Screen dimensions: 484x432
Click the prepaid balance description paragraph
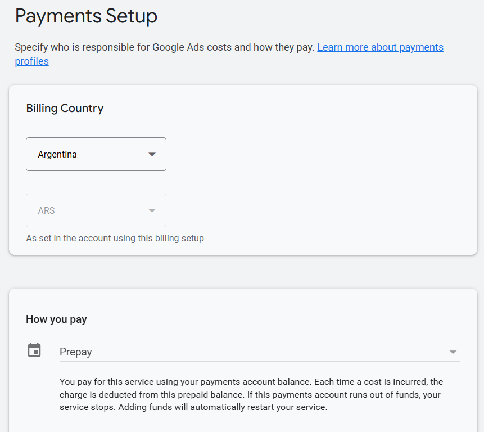coord(251,394)
